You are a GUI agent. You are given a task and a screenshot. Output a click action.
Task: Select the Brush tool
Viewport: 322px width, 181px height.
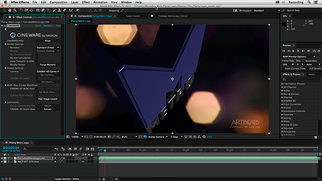[x=54, y=10]
